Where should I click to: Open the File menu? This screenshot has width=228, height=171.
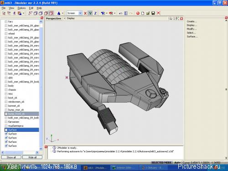pyautogui.click(x=4, y=8)
